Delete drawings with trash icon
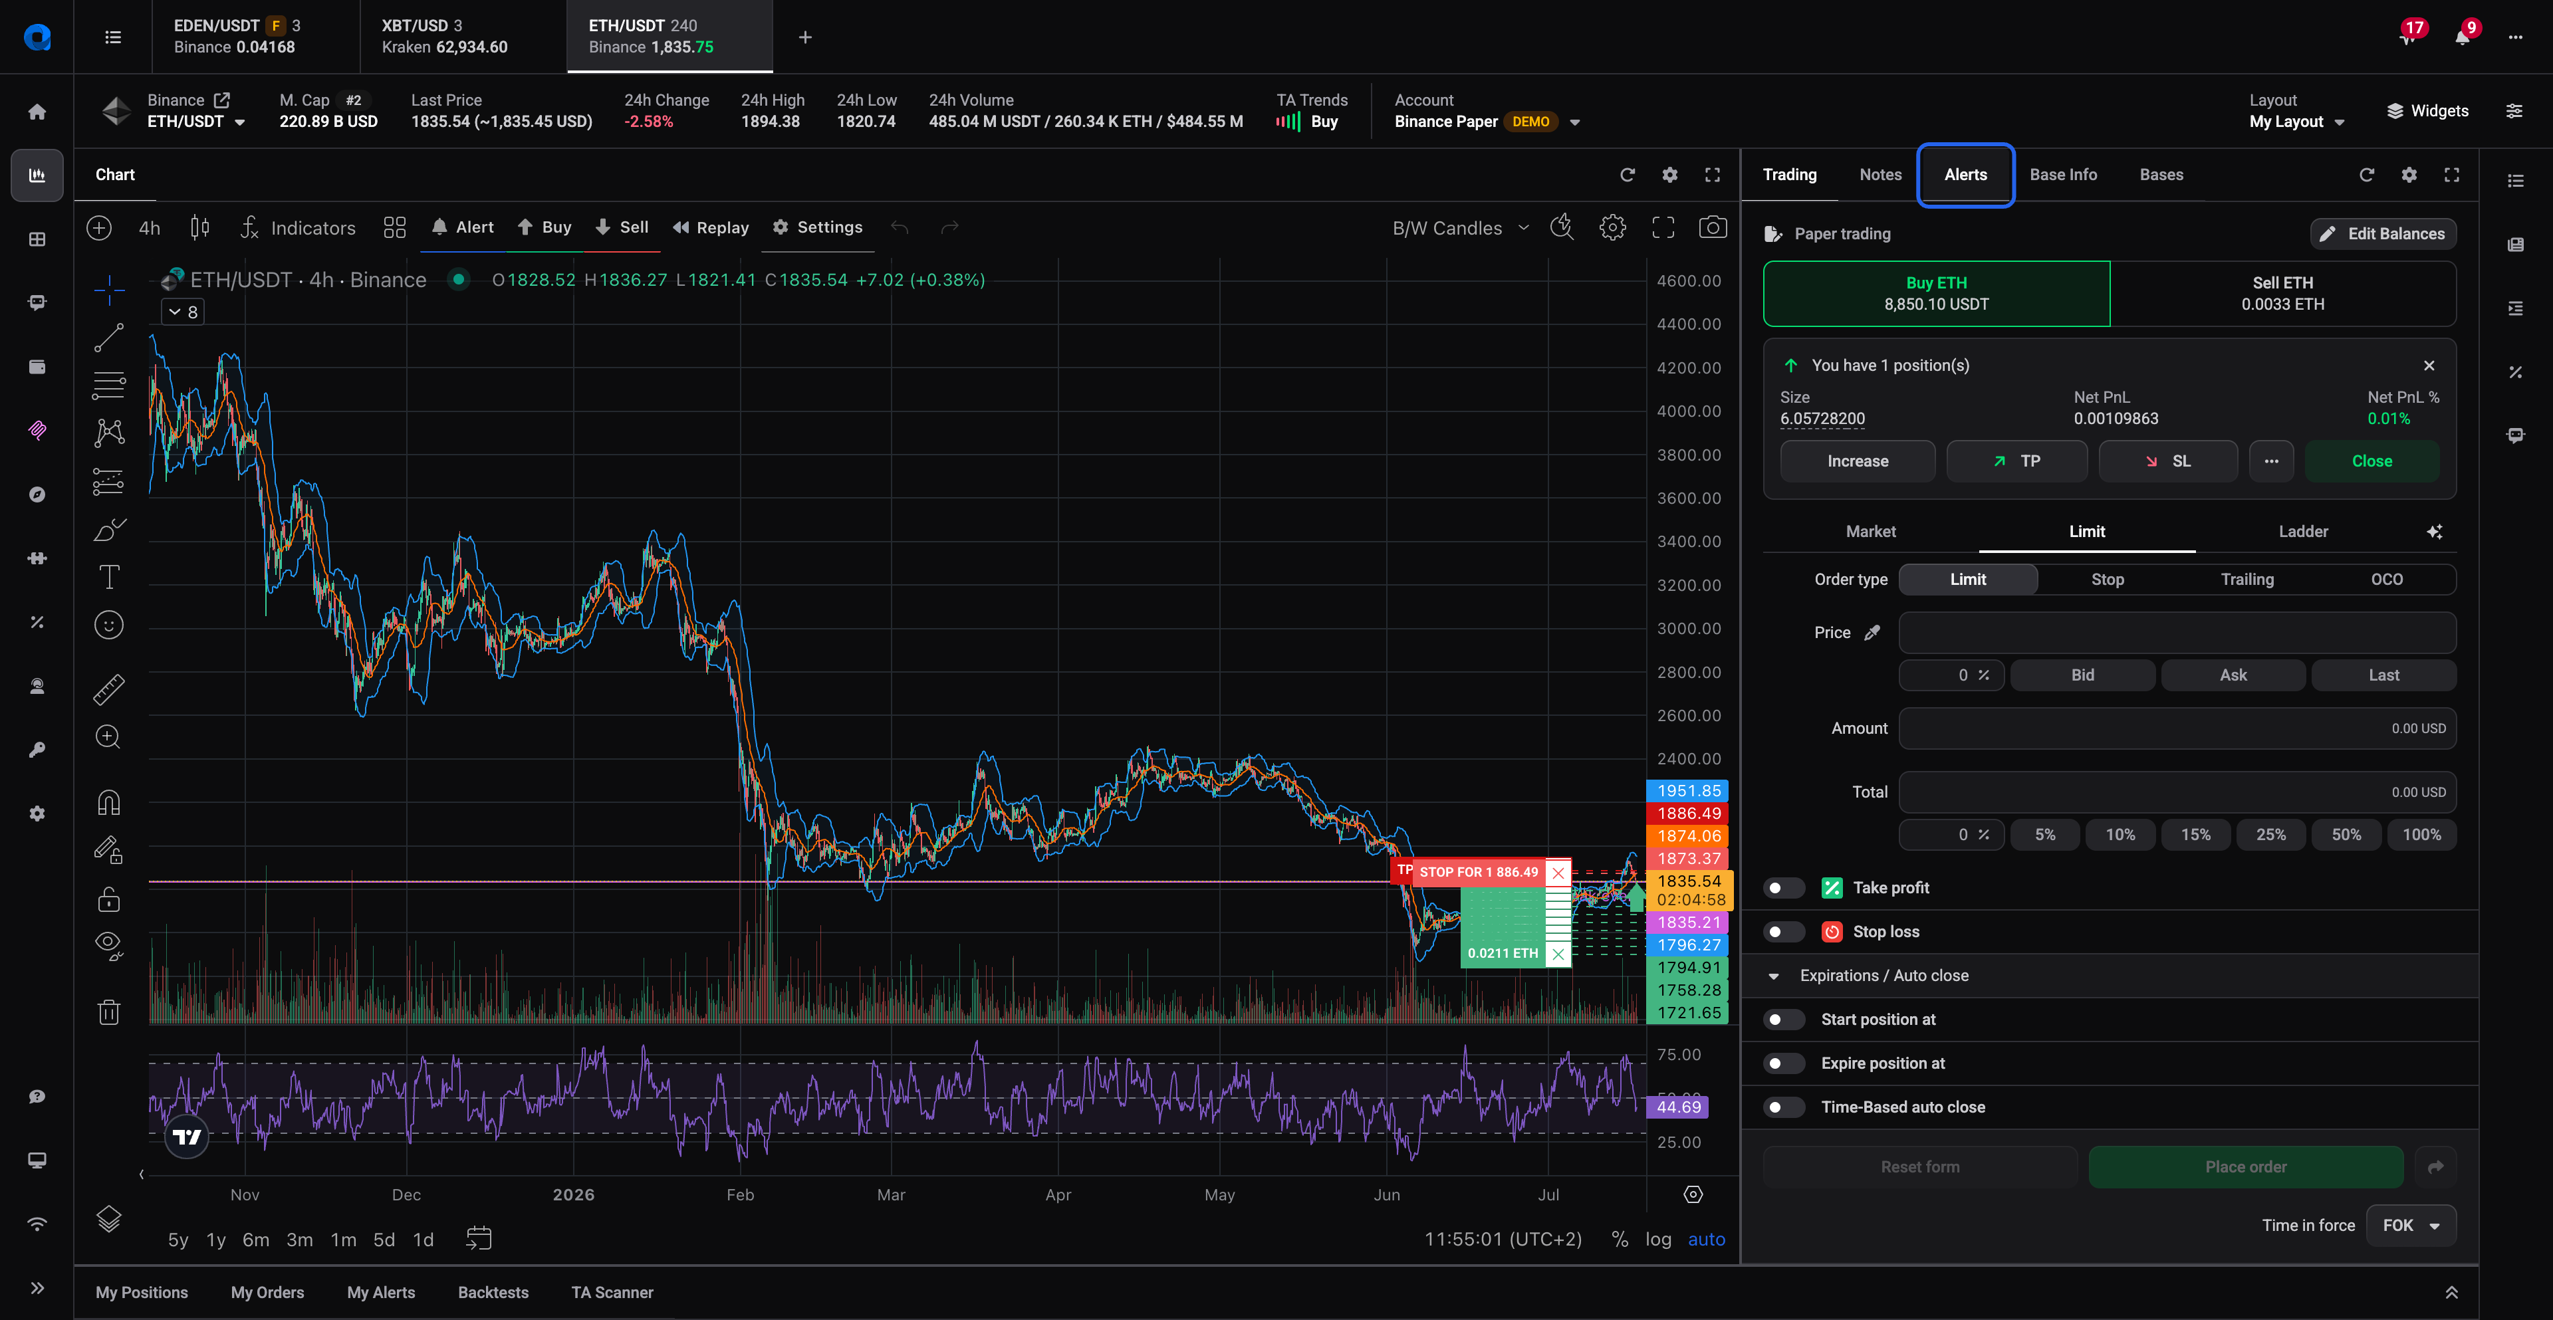The image size is (2553, 1320). [x=109, y=1012]
